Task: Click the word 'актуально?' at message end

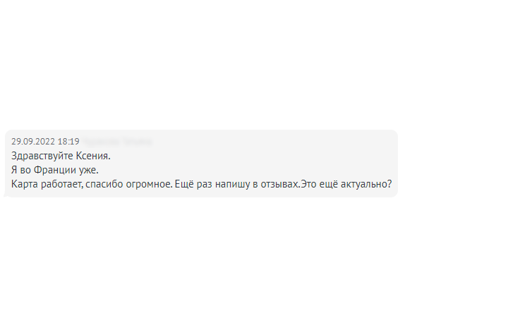Action: click(366, 184)
